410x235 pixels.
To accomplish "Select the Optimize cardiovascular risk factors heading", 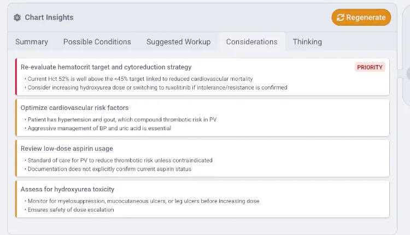I will [x=74, y=108].
